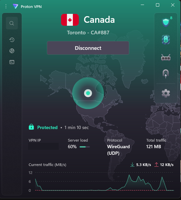181x200 pixels.
Task: Click the 'Protocol' label
Action: (x=115, y=140)
